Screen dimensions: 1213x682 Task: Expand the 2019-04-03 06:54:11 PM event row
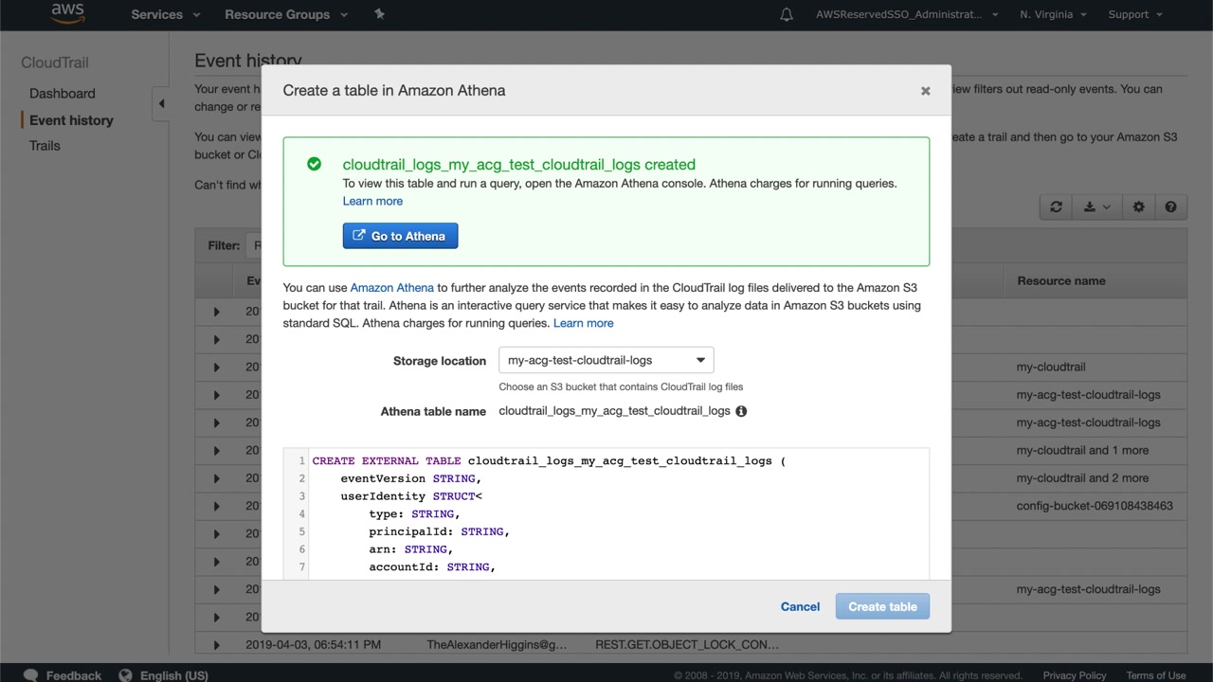tap(216, 645)
